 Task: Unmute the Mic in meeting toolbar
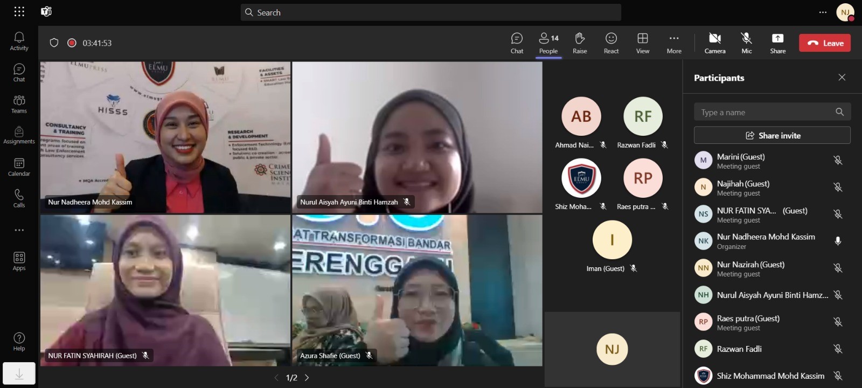point(746,43)
